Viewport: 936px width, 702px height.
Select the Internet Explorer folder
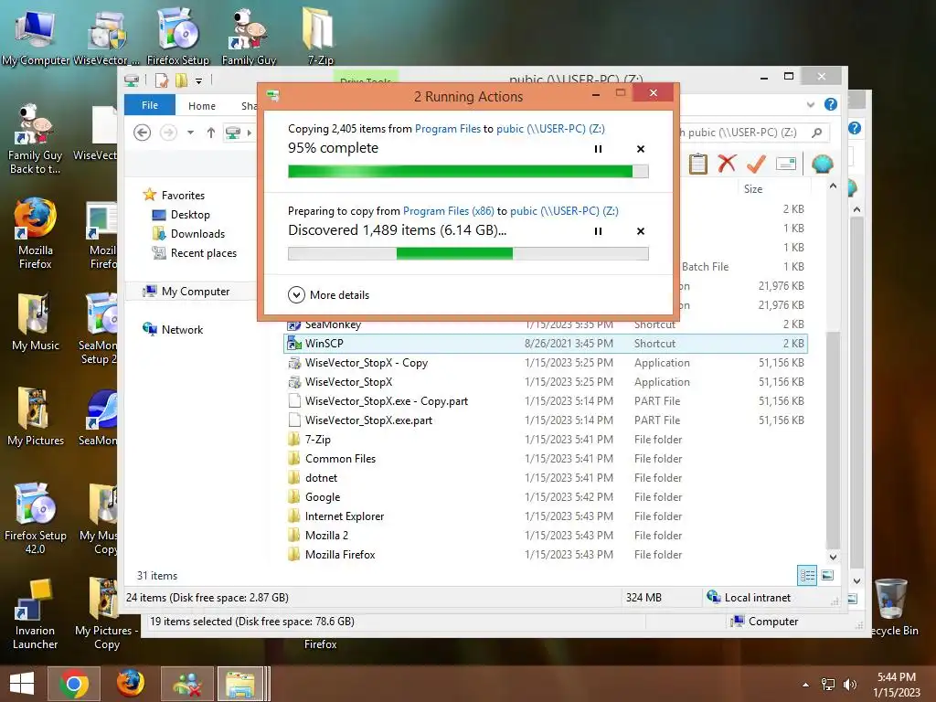tap(546, 516)
